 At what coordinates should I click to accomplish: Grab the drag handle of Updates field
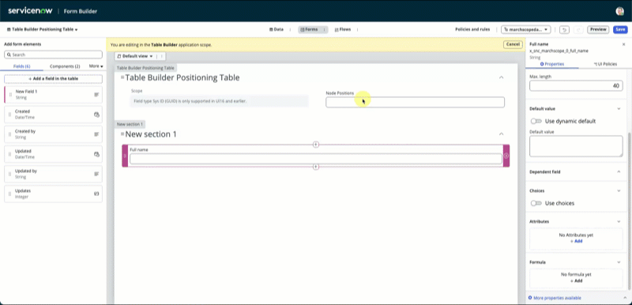click(10, 194)
